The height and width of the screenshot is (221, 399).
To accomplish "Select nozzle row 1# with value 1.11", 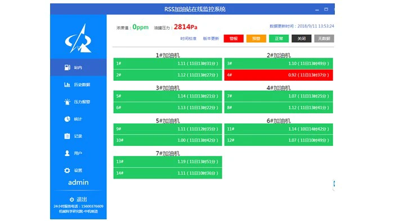I will 168,63.
